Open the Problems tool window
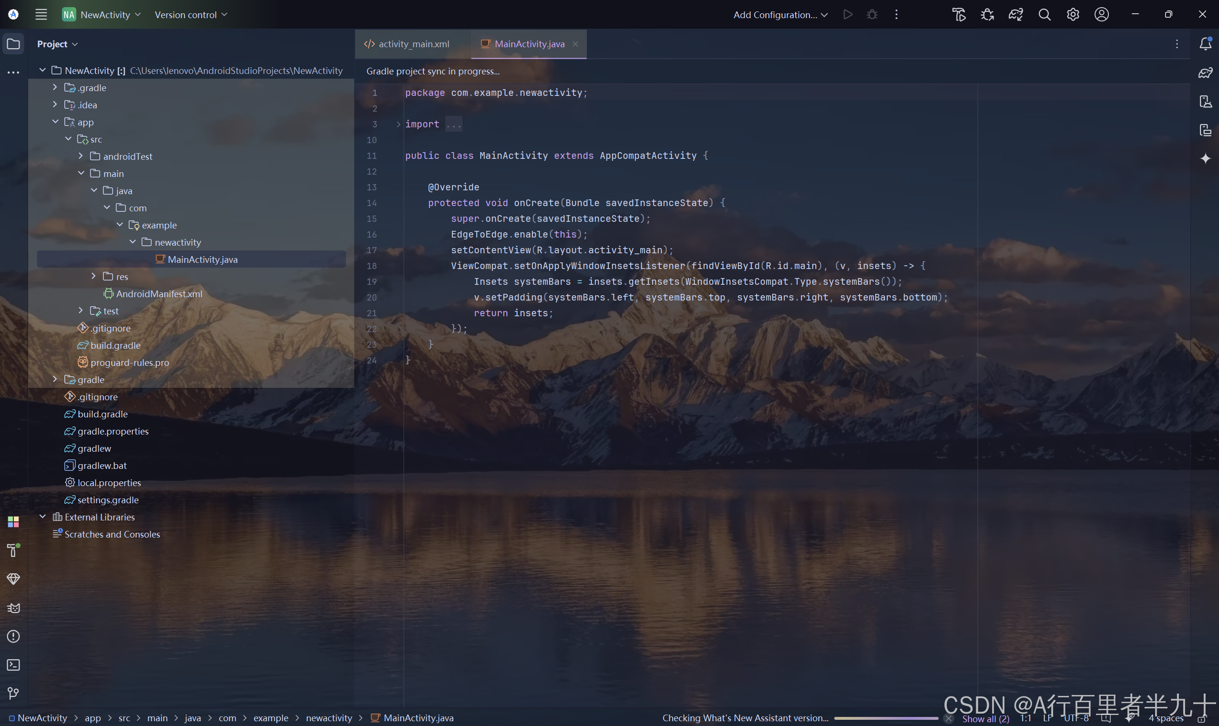The height and width of the screenshot is (726, 1219). (13, 636)
